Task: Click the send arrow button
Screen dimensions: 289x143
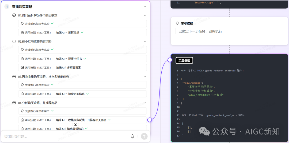Action: coord(144,136)
